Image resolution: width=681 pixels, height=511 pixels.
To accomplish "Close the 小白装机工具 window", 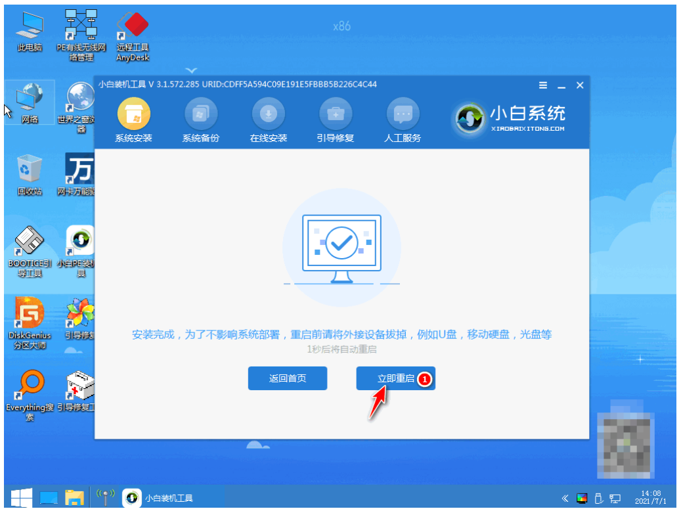I will tap(580, 85).
